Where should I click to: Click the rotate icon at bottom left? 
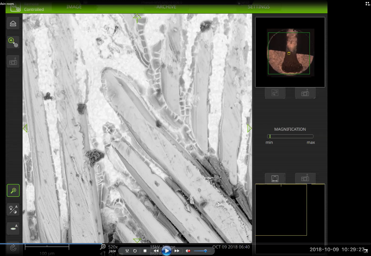tap(13, 247)
